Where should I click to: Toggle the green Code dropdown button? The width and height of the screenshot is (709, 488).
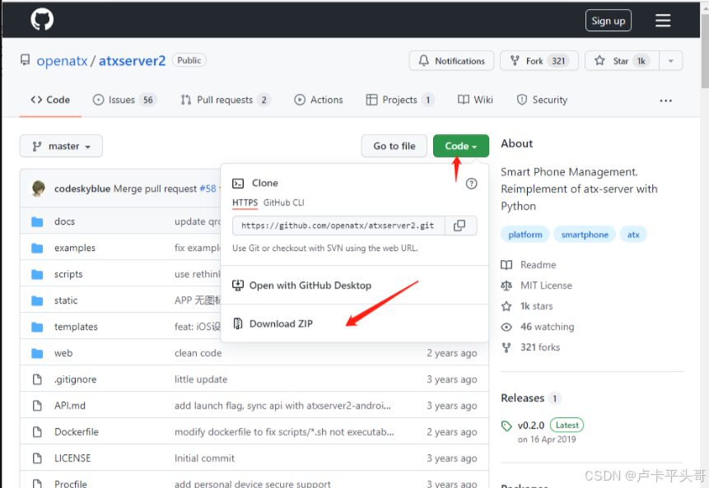coord(461,146)
